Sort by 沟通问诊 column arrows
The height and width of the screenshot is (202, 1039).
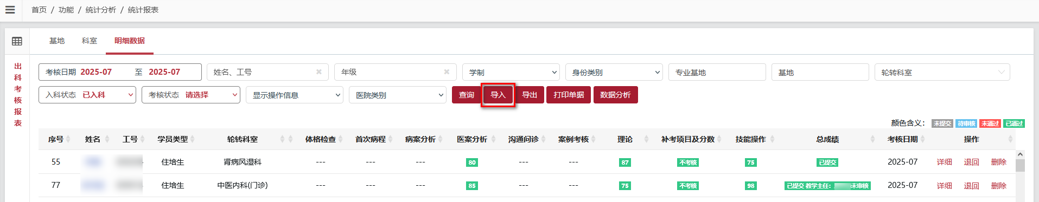543,139
